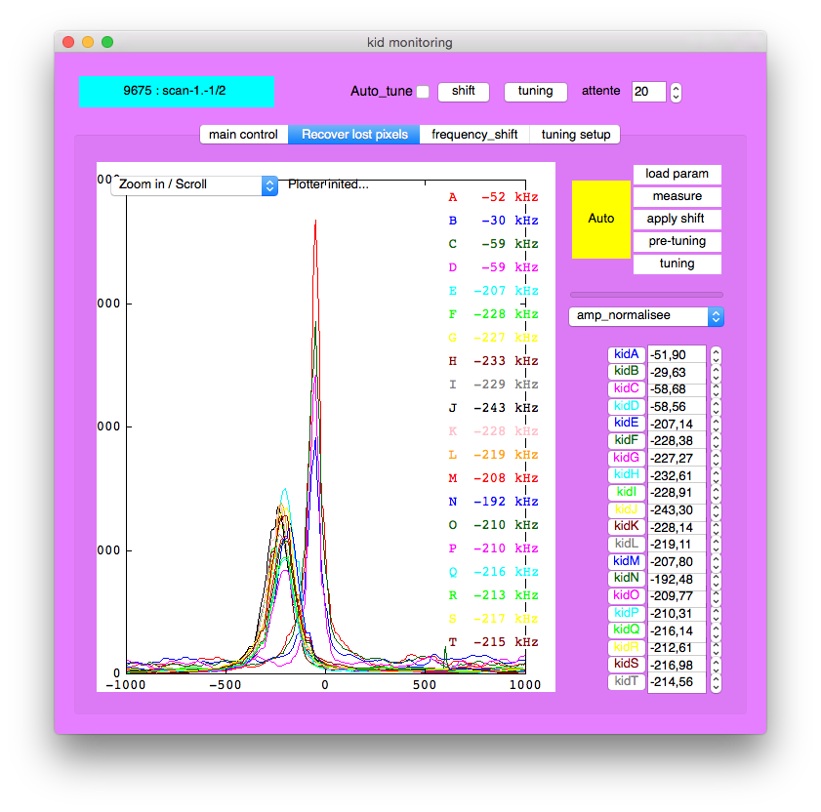Click the apply shift button
The width and height of the screenshot is (821, 812).
tap(677, 219)
